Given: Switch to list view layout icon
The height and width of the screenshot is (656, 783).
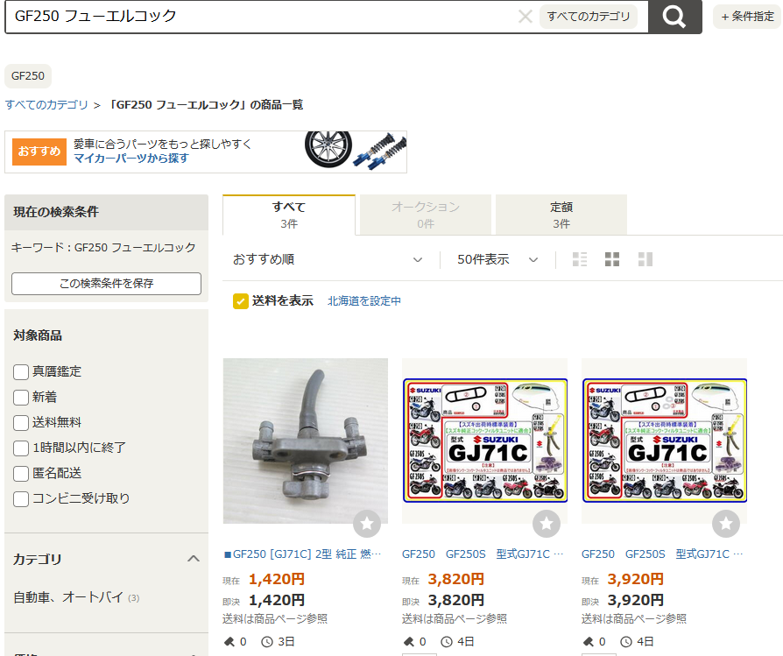Looking at the screenshot, I should (x=579, y=259).
